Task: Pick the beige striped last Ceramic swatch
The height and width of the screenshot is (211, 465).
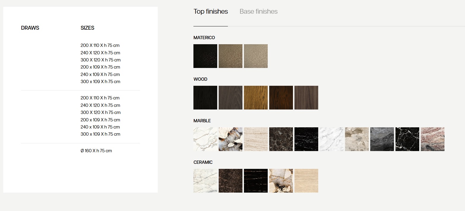Action: pyautogui.click(x=306, y=181)
